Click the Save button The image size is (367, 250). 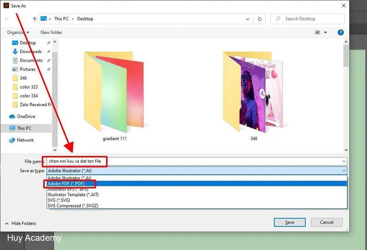pos(289,223)
